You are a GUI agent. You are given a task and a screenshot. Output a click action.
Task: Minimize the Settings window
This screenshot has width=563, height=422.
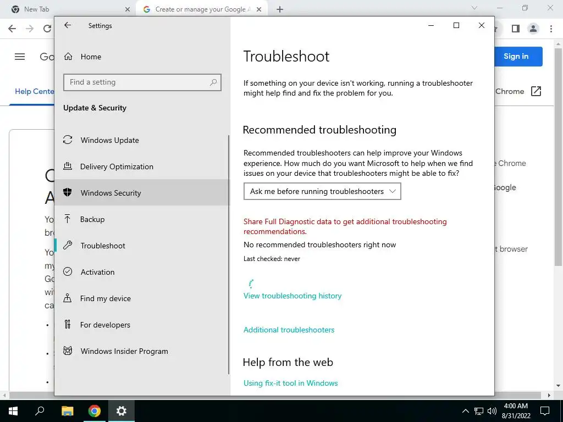(x=431, y=25)
